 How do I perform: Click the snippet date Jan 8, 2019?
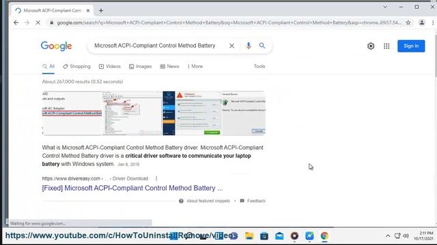128,165
